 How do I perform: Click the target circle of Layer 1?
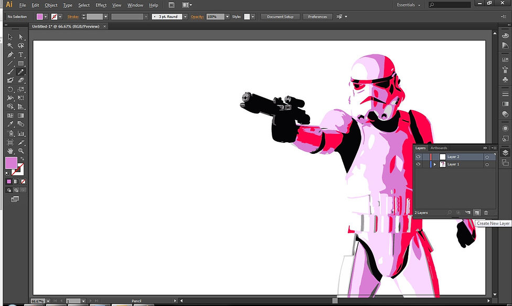click(487, 165)
